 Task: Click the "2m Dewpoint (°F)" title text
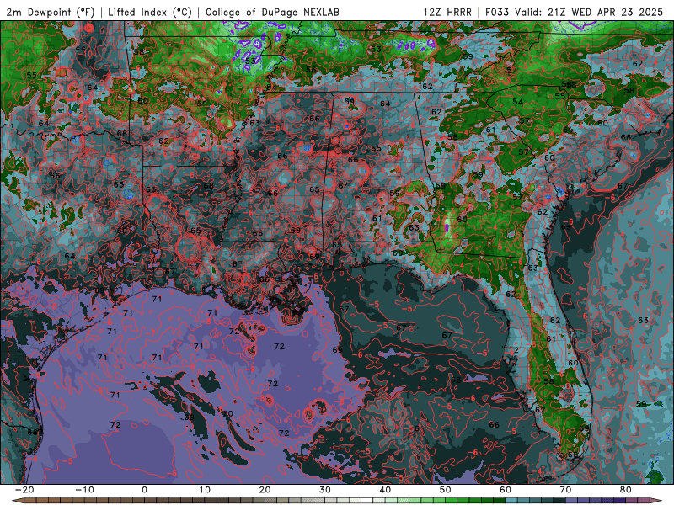click(x=51, y=12)
